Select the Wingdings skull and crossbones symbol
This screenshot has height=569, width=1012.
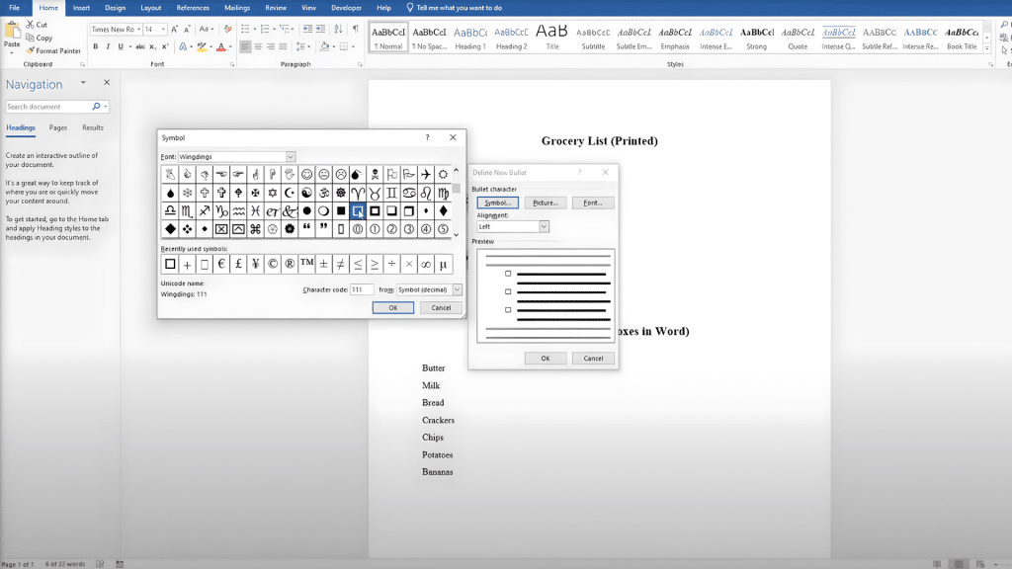(x=374, y=173)
